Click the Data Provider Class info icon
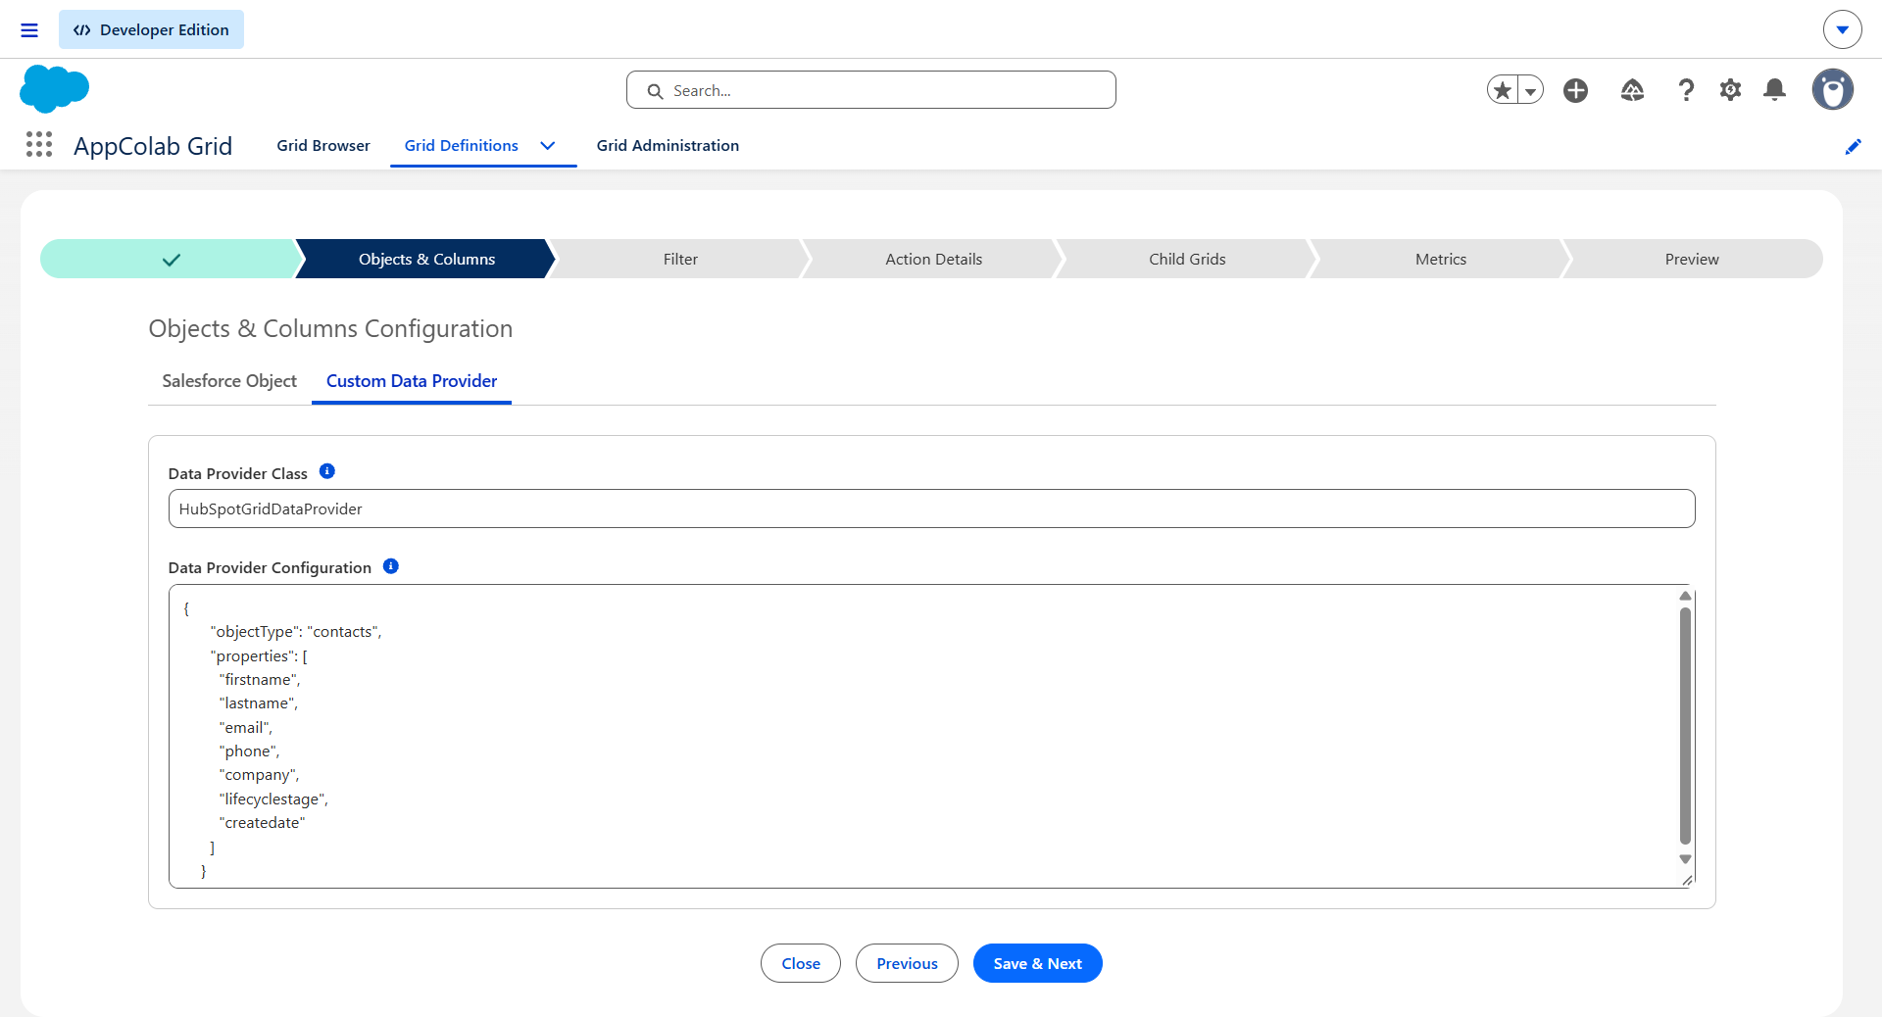 (327, 471)
